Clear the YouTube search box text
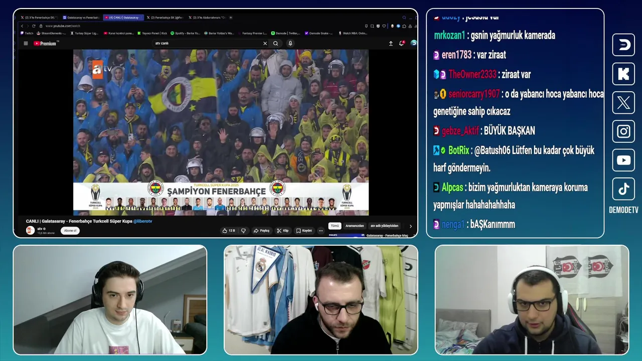This screenshot has width=642, height=361. coord(265,44)
